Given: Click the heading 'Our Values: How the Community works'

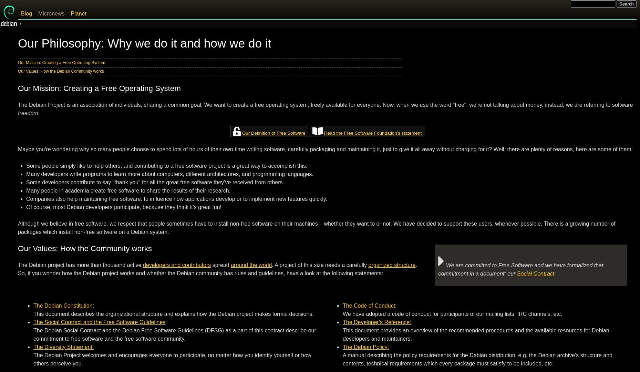Looking at the screenshot, I should [85, 248].
